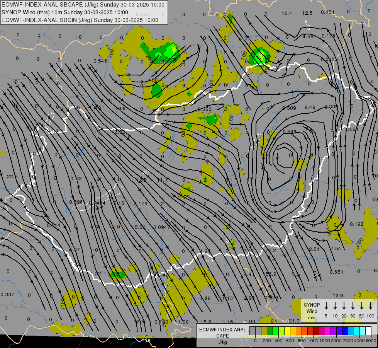This screenshot has height=348, width=378.
Task: Click the 50 m/s wind arrow in legend
Action: pos(362,306)
